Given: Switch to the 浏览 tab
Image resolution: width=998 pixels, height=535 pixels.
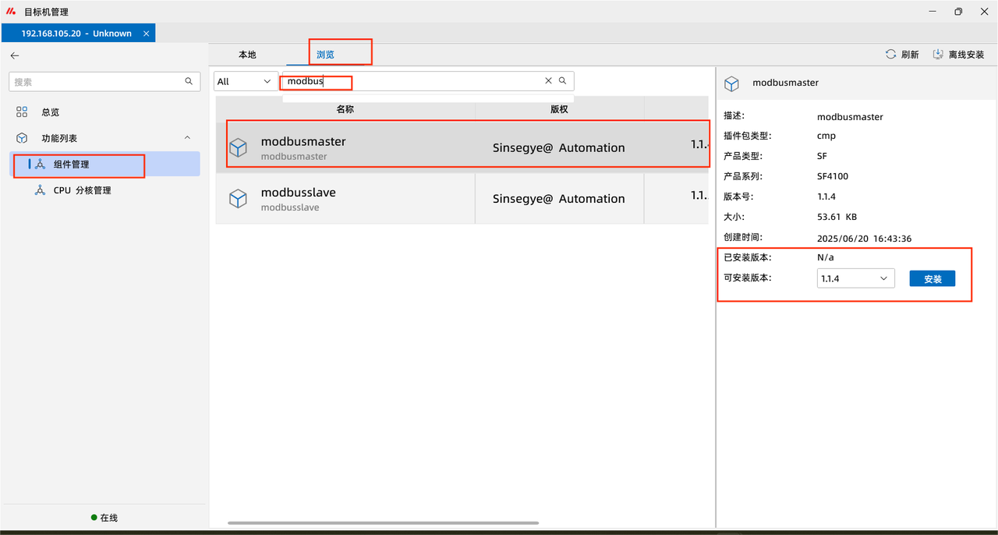Looking at the screenshot, I should [x=325, y=55].
